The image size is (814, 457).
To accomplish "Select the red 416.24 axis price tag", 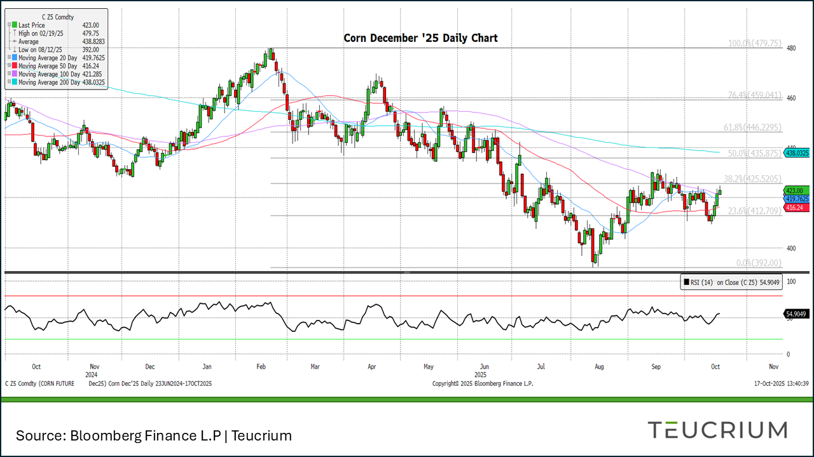I will coord(797,208).
